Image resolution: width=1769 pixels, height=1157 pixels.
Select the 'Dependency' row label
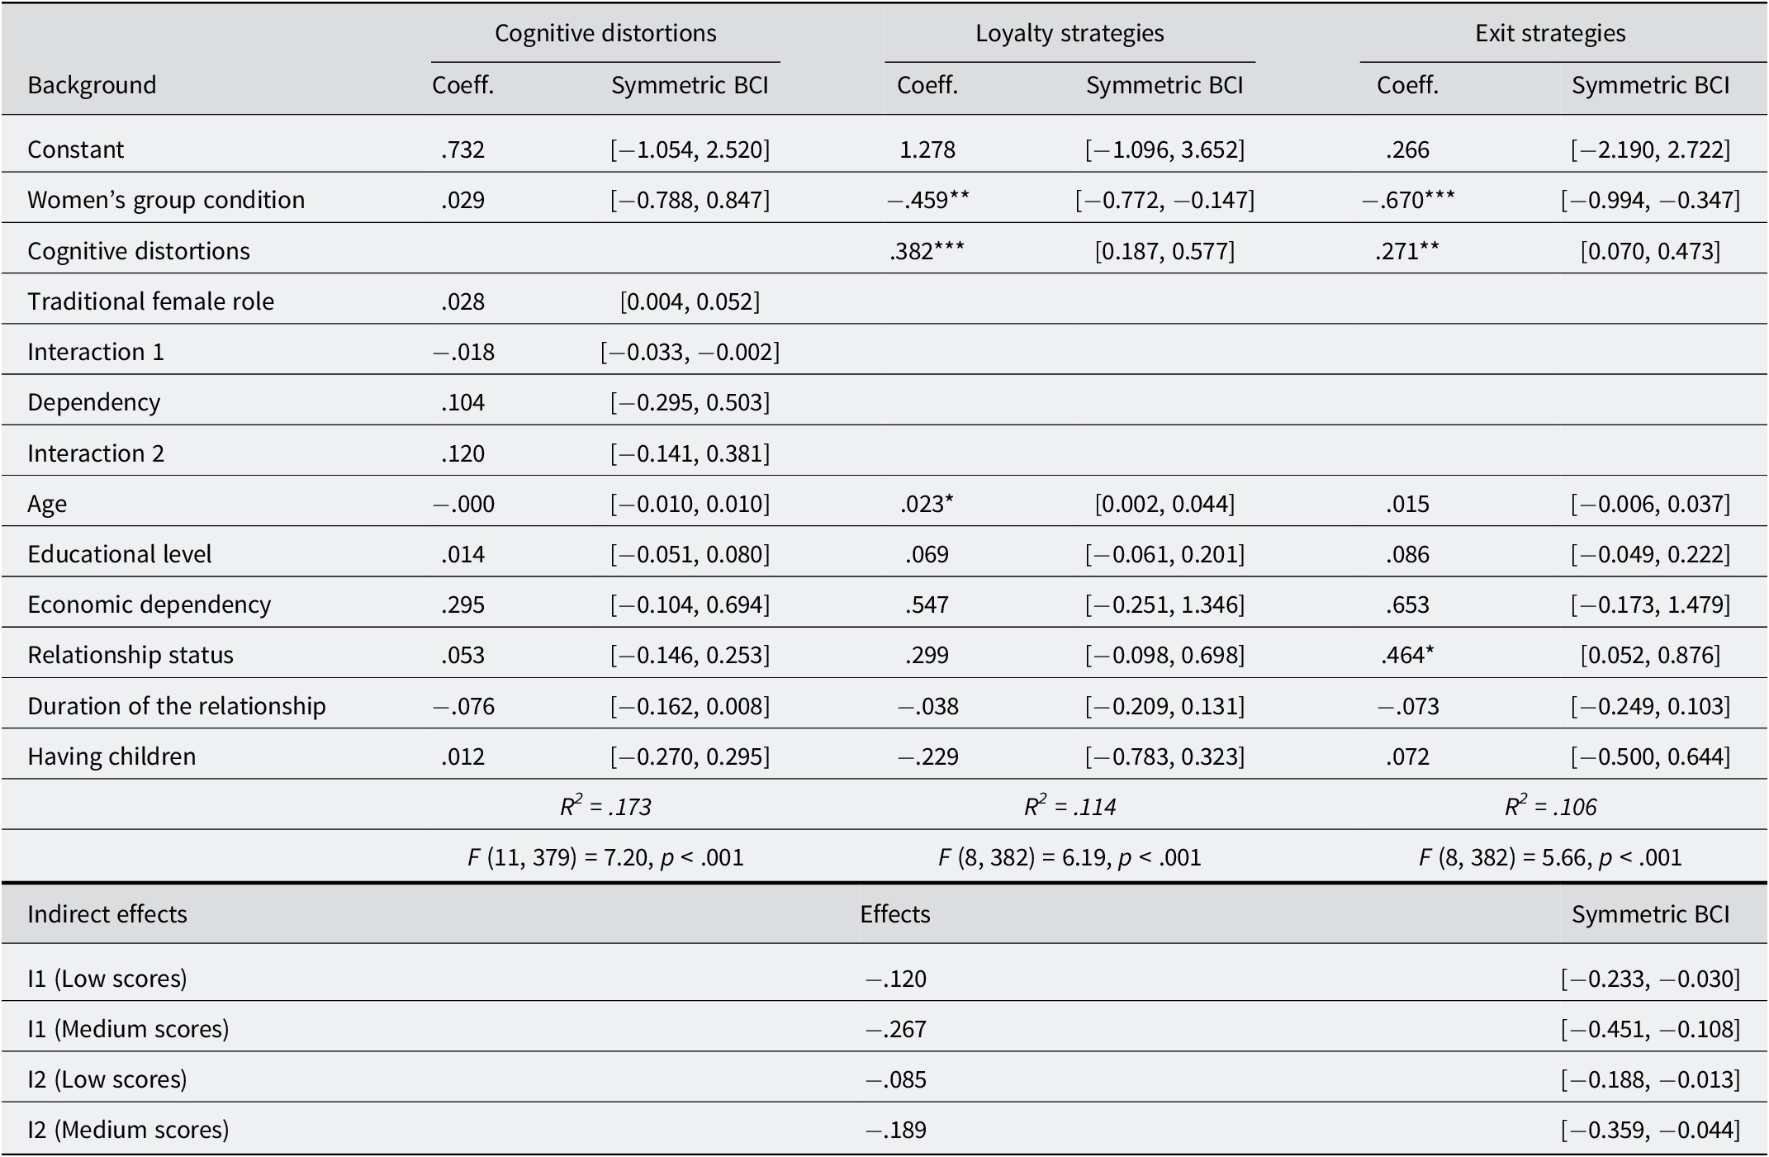(94, 402)
